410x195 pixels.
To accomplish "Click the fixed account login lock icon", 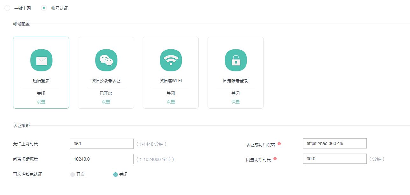I will coord(236,60).
